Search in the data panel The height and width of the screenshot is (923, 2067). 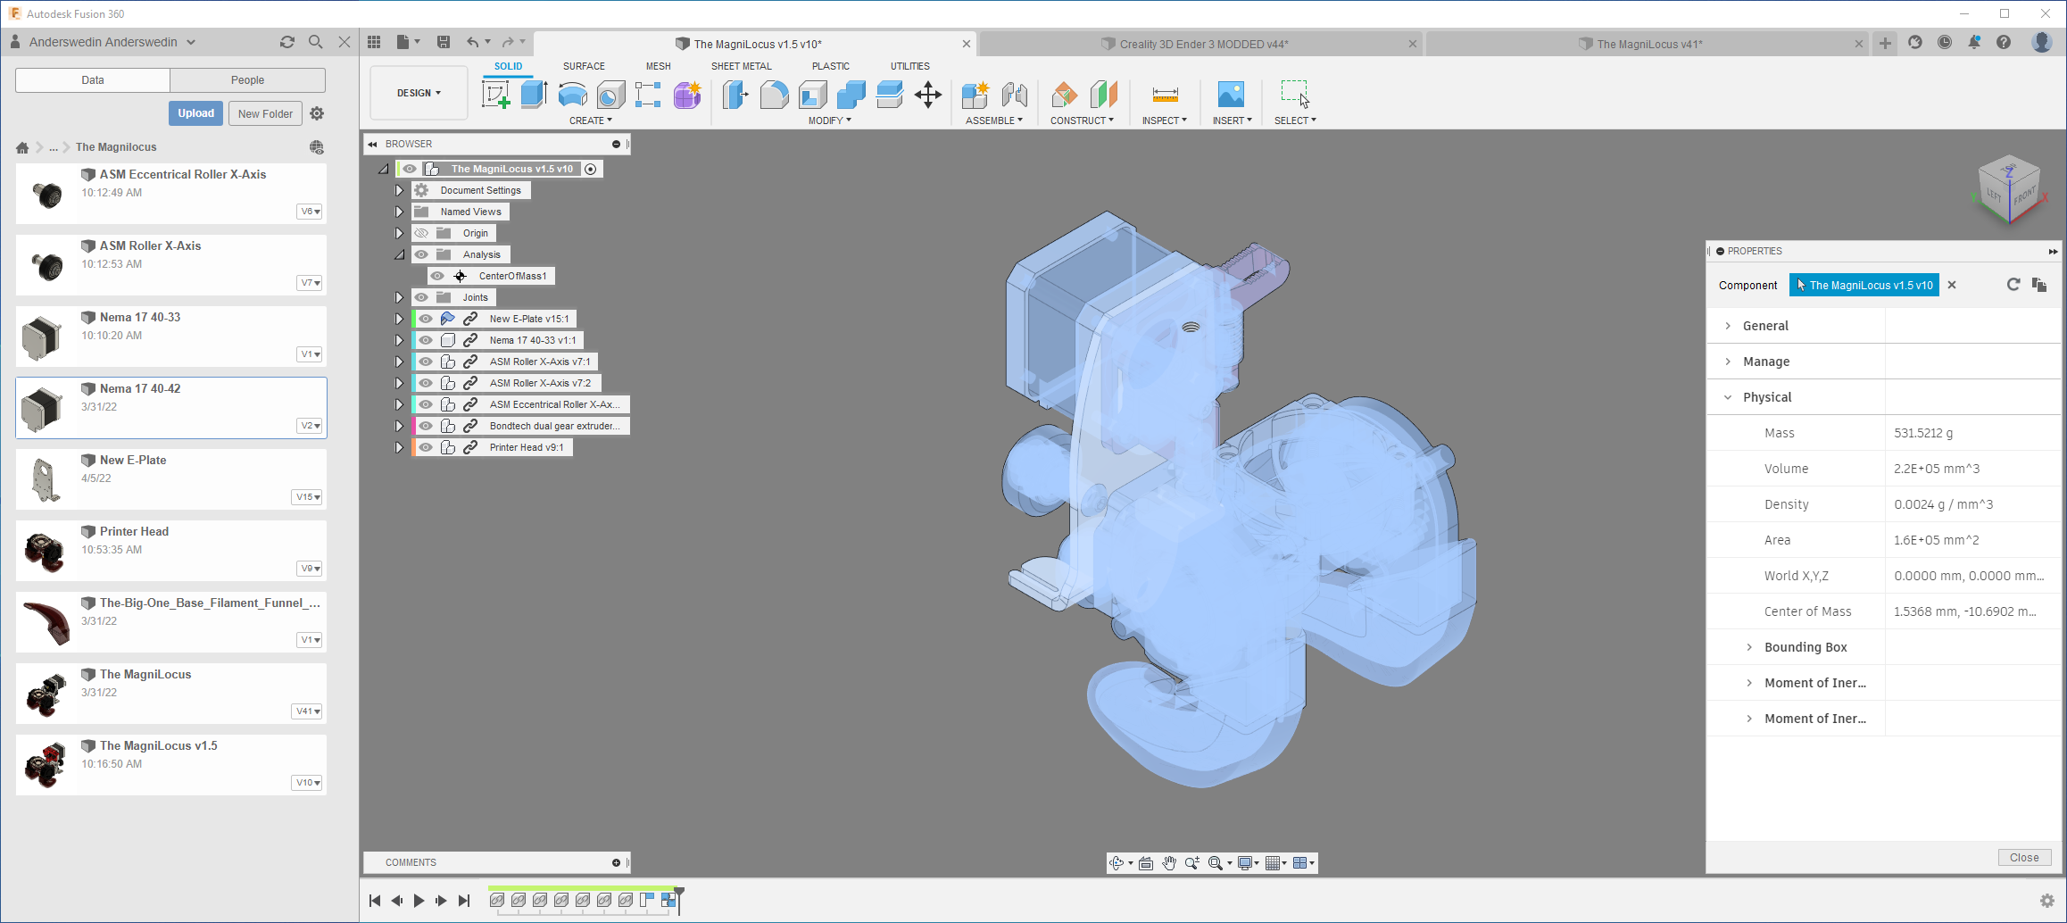tap(315, 42)
